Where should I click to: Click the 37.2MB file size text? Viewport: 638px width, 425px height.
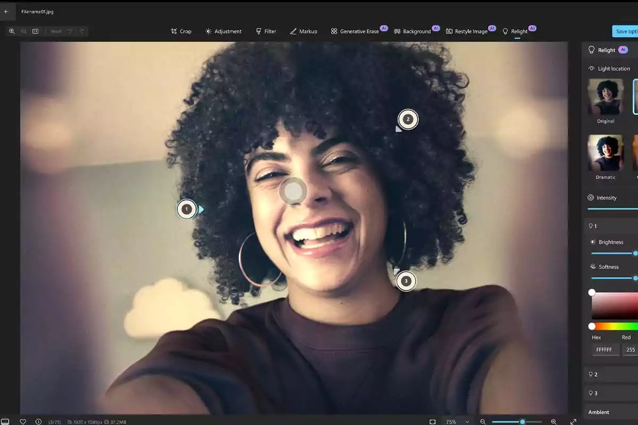pos(117,422)
